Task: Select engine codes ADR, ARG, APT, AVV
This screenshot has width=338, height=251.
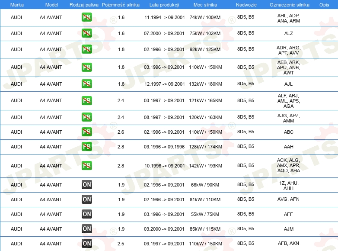Action: pyautogui.click(x=288, y=50)
